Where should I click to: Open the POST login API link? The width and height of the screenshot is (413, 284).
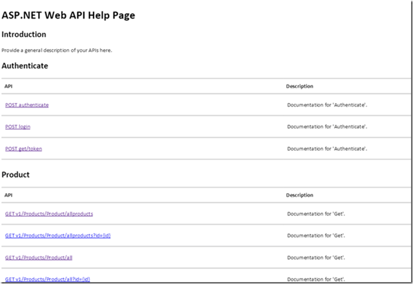(x=18, y=127)
